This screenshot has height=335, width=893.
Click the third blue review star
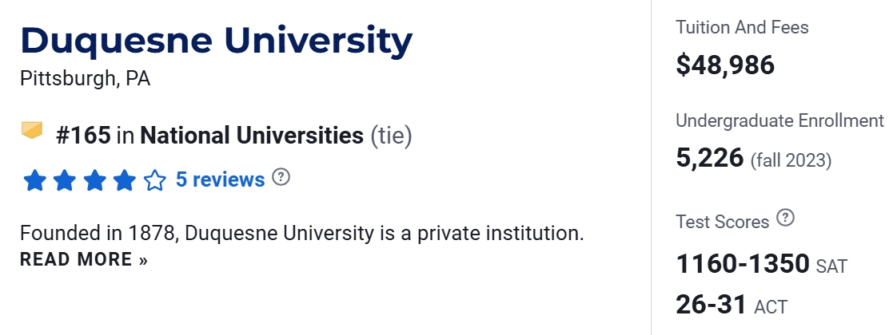(94, 181)
